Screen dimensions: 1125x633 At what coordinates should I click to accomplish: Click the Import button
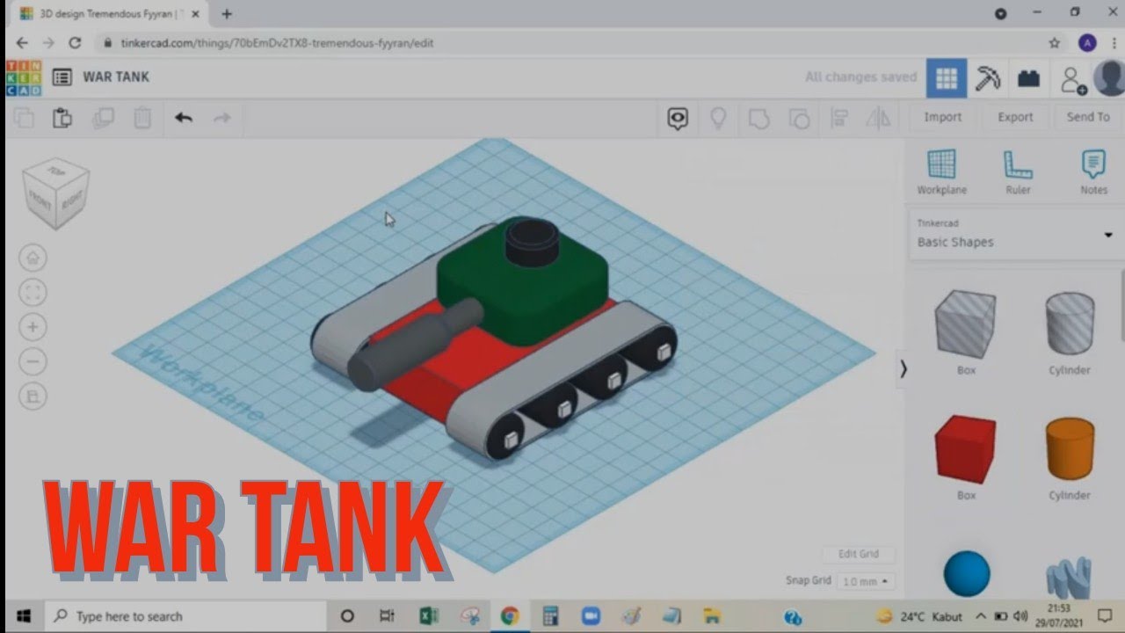(x=942, y=117)
